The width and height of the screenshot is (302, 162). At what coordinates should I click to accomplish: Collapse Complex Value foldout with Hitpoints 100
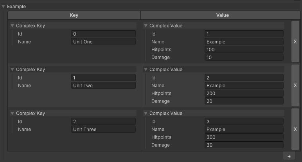146,26
